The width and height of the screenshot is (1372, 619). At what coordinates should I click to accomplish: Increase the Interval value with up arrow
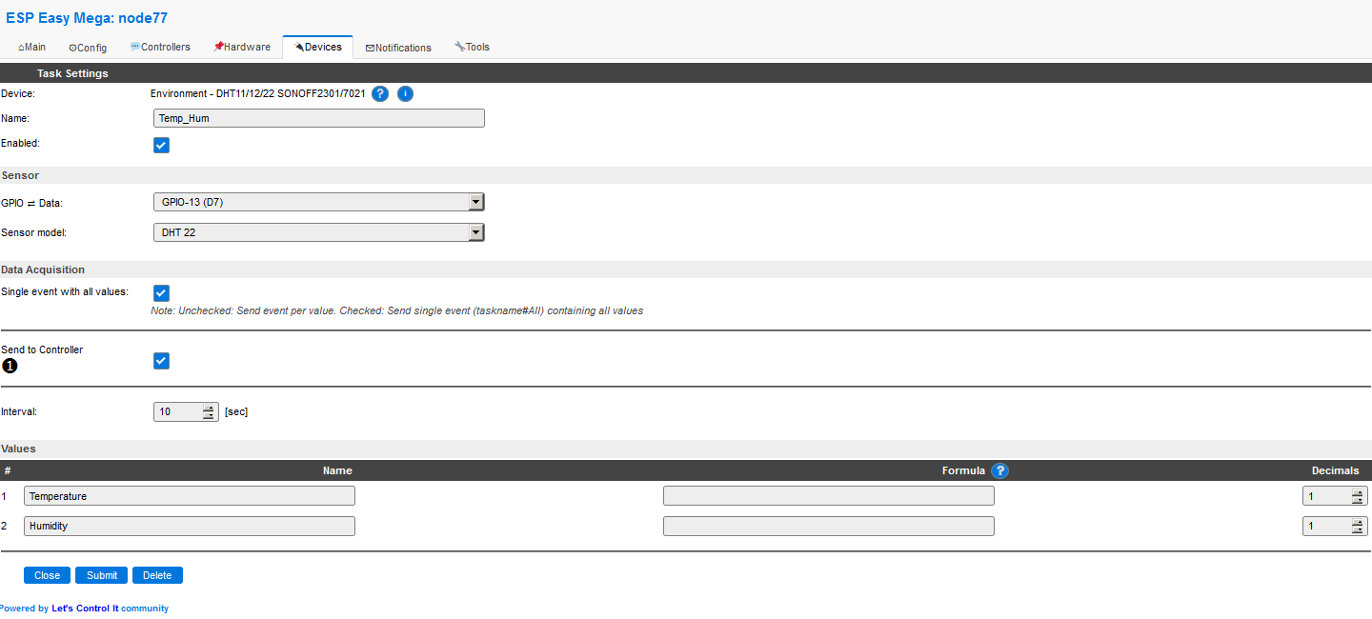209,408
